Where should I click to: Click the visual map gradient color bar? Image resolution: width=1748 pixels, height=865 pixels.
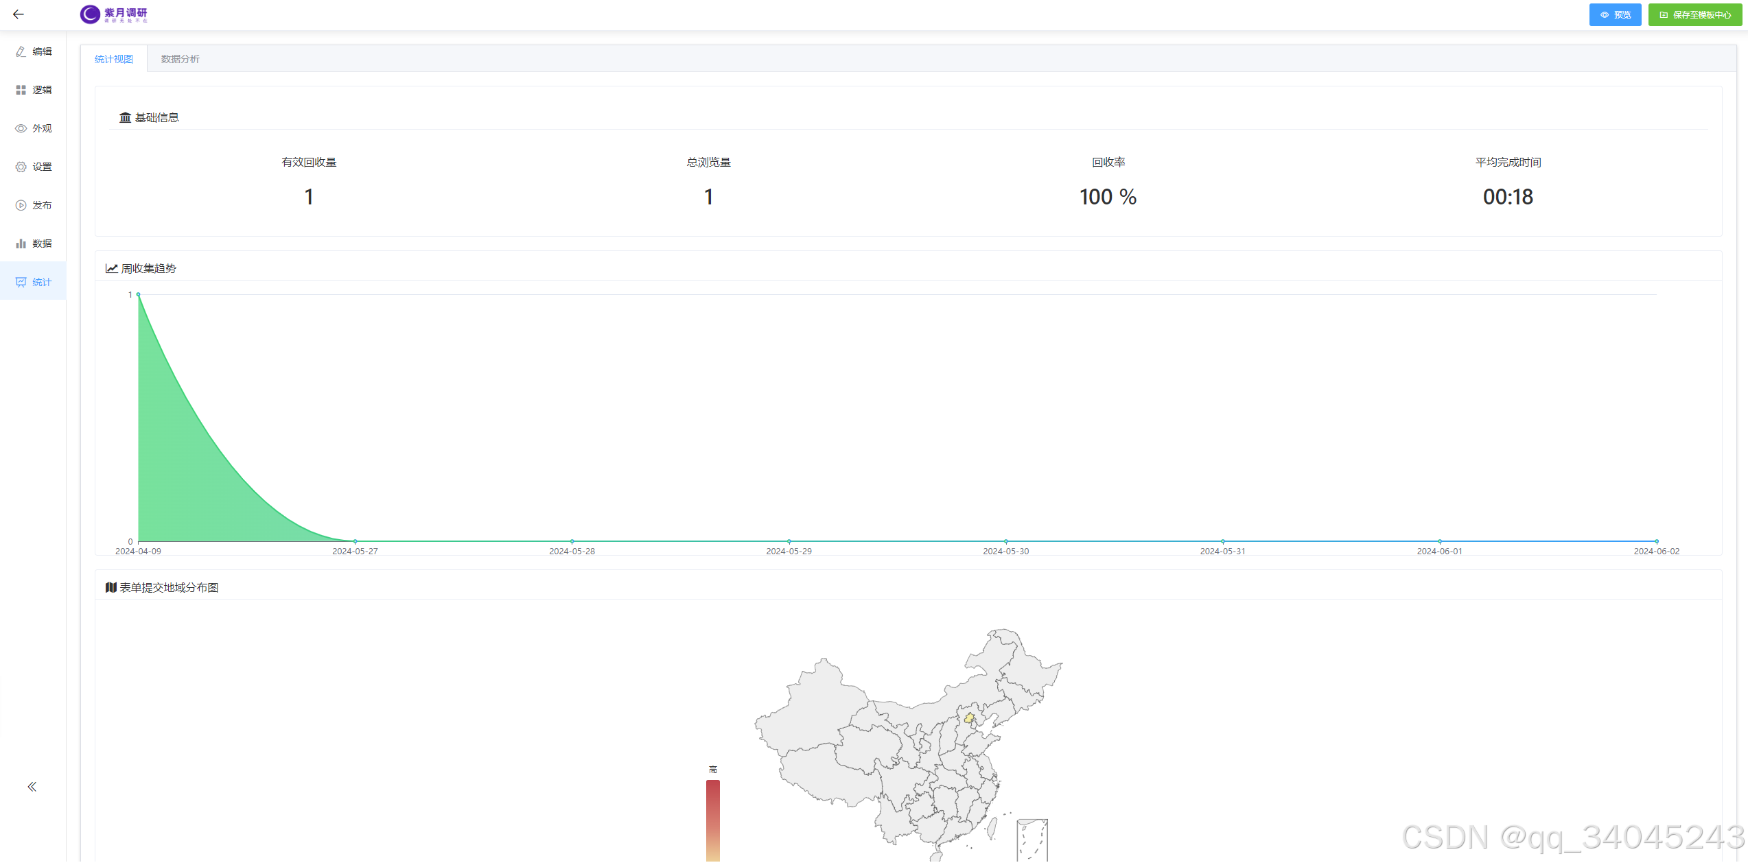coord(713,820)
